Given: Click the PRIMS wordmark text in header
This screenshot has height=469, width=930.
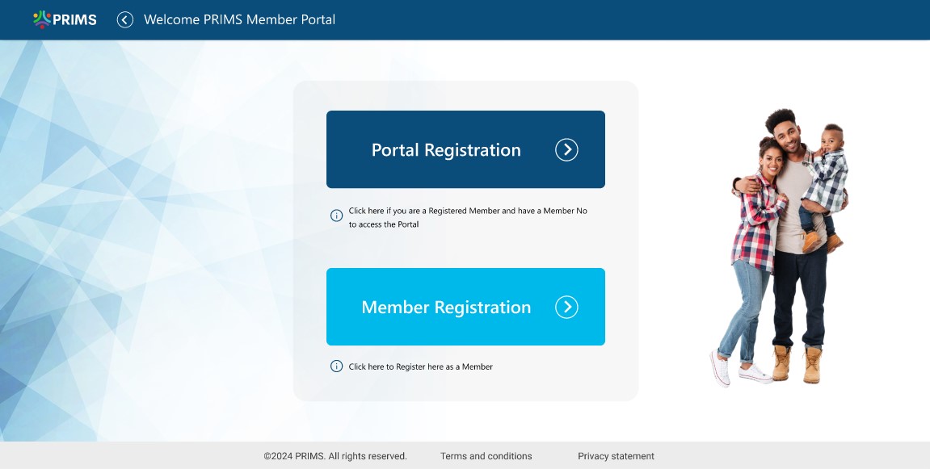Looking at the screenshot, I should pyautogui.click(x=74, y=19).
